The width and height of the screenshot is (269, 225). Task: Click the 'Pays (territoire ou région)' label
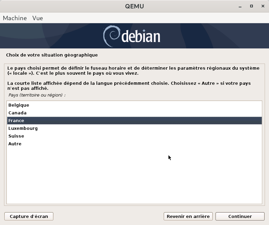(x=37, y=95)
